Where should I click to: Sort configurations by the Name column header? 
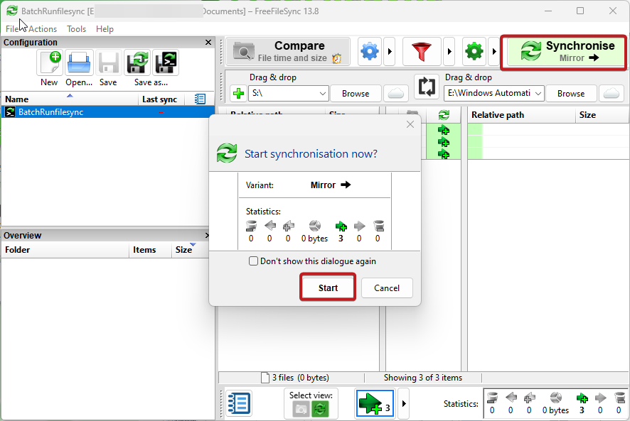[x=70, y=99]
